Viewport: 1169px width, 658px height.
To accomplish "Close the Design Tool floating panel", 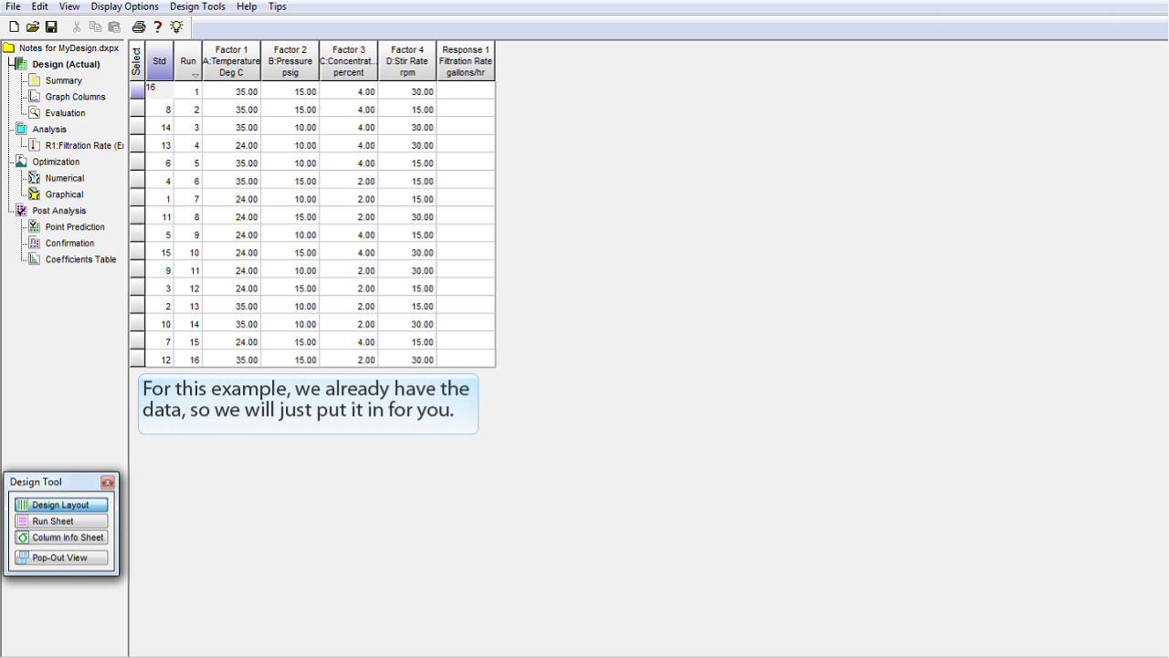I will pos(108,482).
